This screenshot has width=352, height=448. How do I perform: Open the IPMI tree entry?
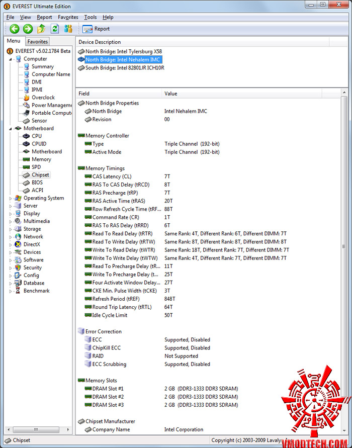click(x=37, y=89)
